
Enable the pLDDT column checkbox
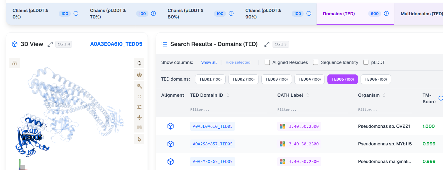pos(366,62)
